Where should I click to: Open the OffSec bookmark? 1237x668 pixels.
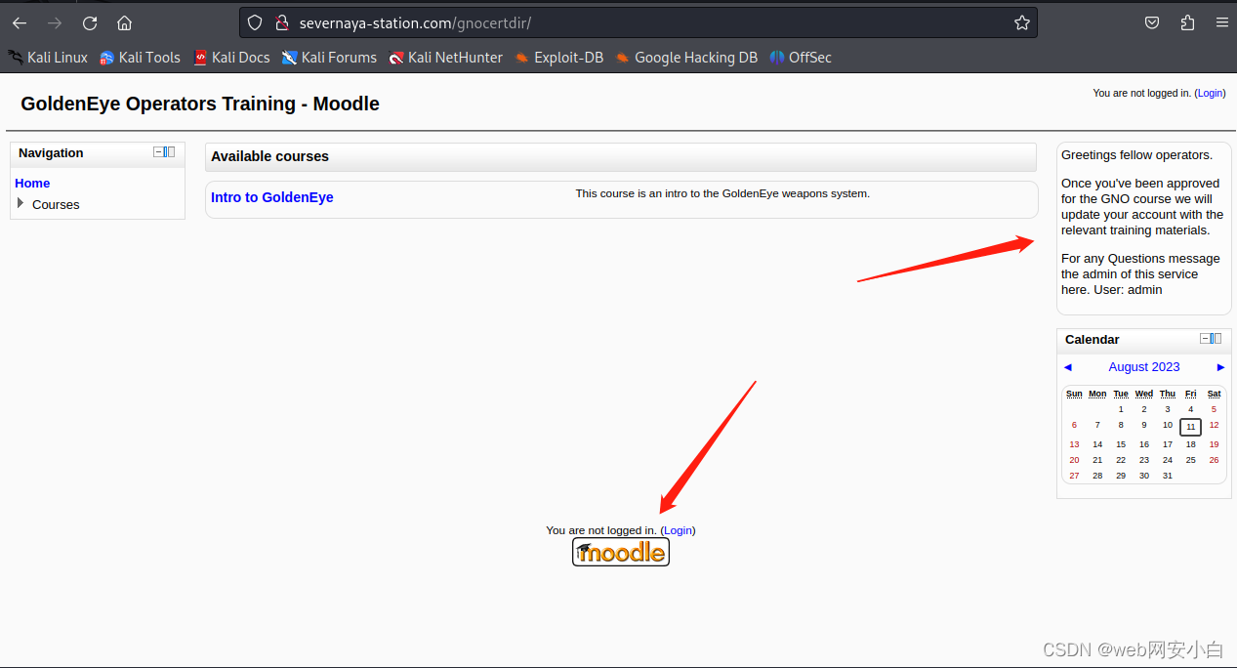pyautogui.click(x=801, y=58)
